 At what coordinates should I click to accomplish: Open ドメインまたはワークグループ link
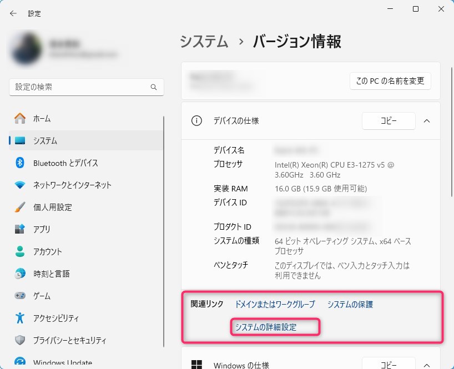tap(274, 304)
